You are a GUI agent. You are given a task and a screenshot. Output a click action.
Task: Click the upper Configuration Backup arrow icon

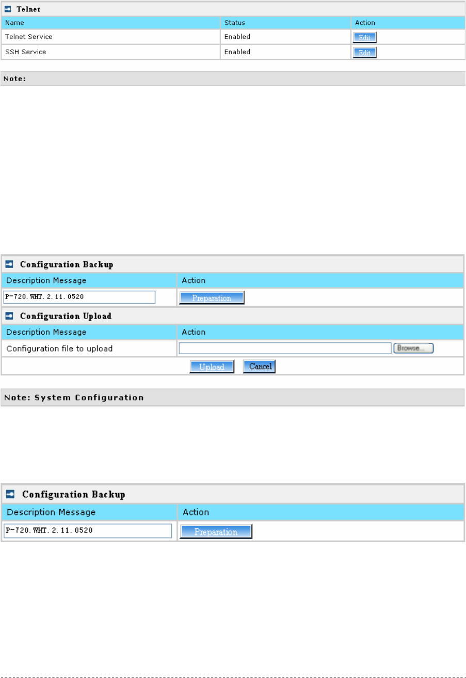click(x=9, y=264)
